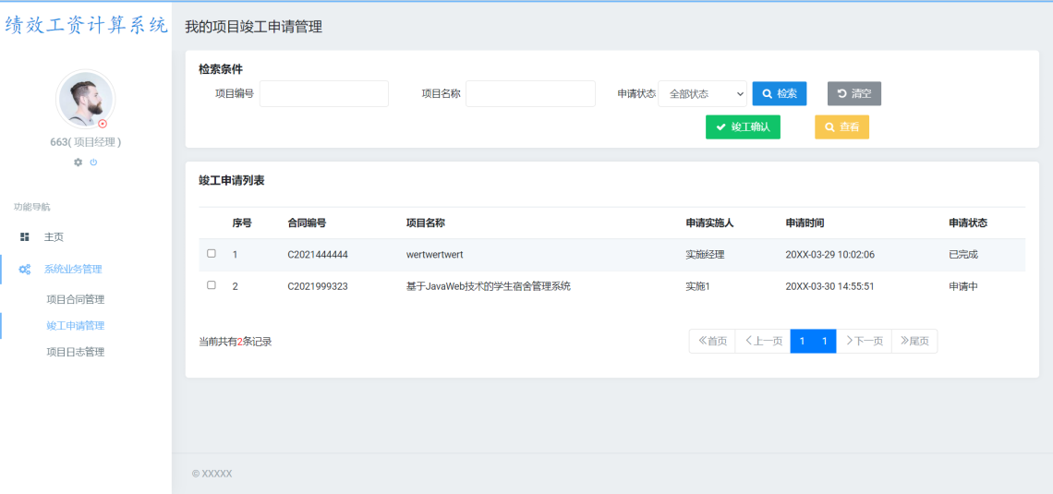Click the 当前共有2条记录 record count
This screenshot has height=494, width=1053.
(x=235, y=342)
